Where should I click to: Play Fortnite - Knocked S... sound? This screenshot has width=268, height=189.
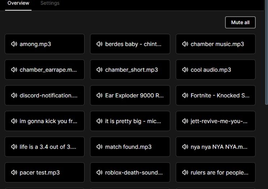pos(216,95)
